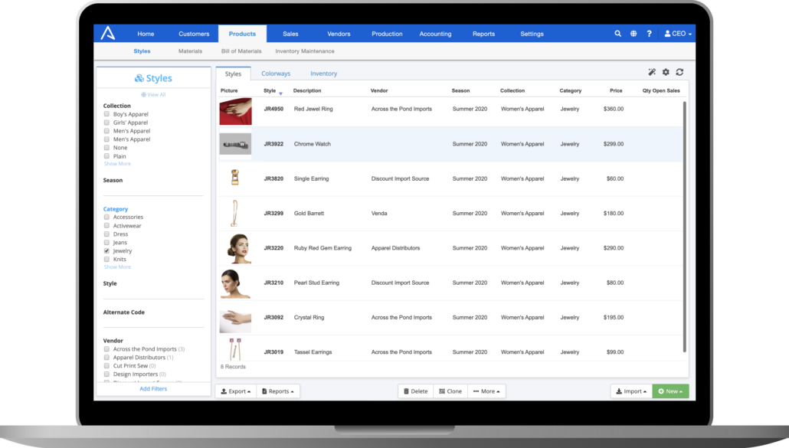This screenshot has width=789, height=448.
Task: Toggle the Boy's Apparel checkbox
Action: click(x=106, y=114)
